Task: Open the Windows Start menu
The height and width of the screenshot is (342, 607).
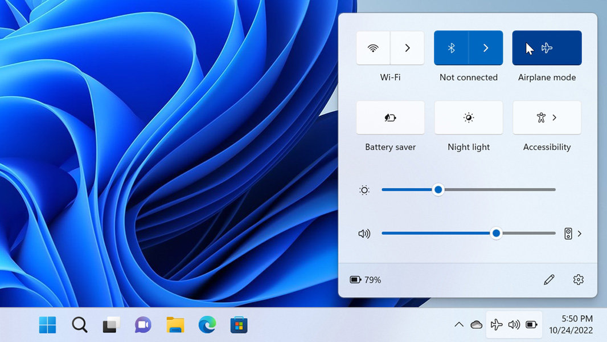Action: tap(48, 325)
